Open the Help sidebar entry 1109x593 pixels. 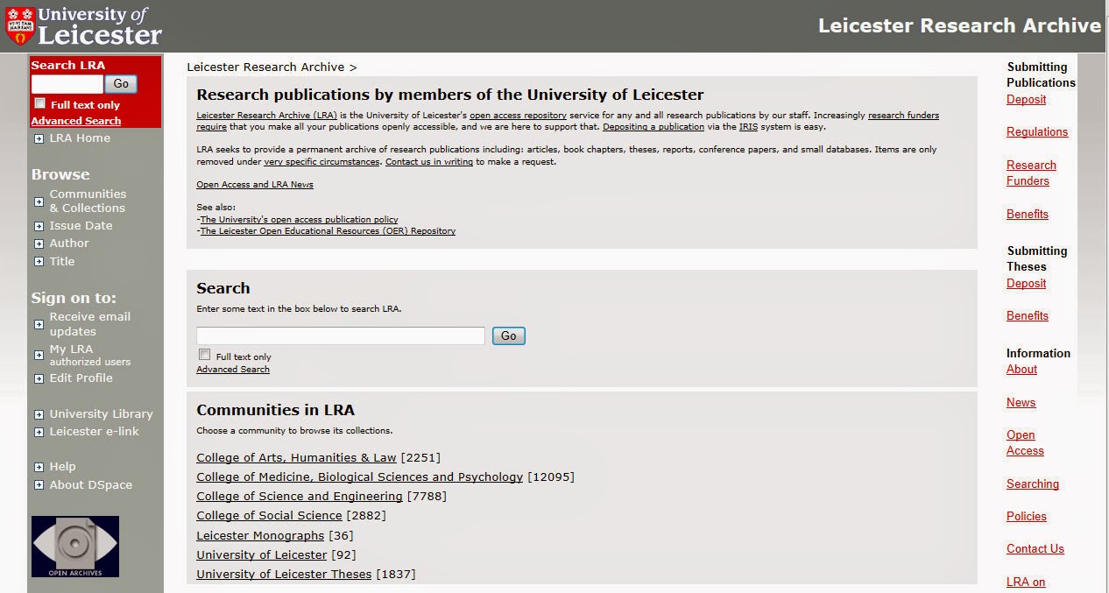pyautogui.click(x=61, y=466)
